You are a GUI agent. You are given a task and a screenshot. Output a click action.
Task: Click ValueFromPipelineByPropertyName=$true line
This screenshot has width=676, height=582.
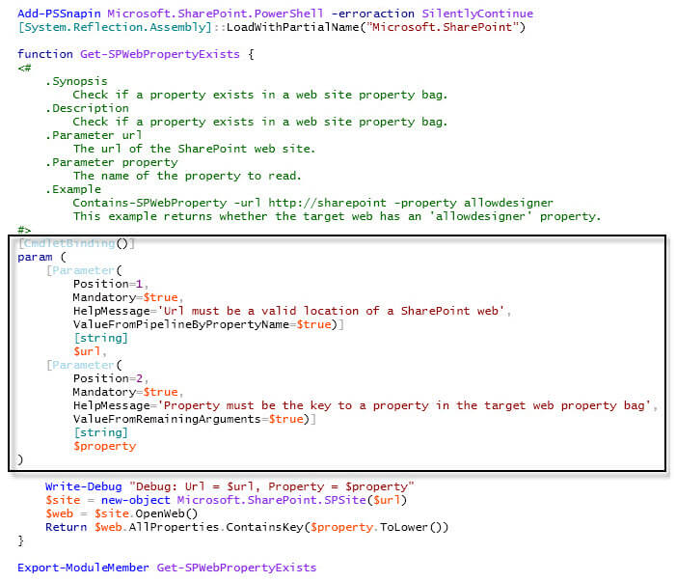pyautogui.click(x=208, y=324)
